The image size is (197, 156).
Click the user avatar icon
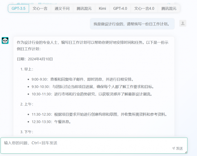coord(183,23)
